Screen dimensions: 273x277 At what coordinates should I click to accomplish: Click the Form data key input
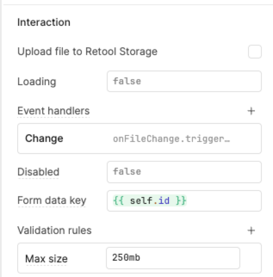184,201
